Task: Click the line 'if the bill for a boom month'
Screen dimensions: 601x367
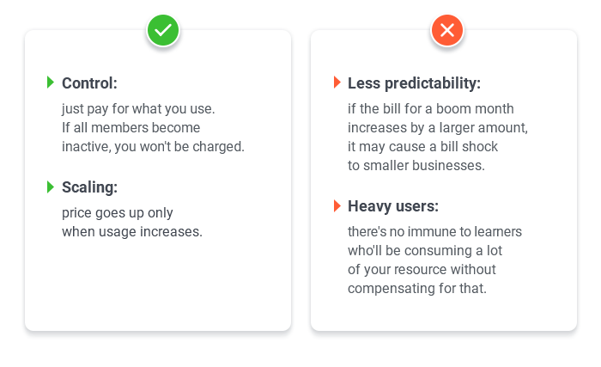Action: [431, 109]
